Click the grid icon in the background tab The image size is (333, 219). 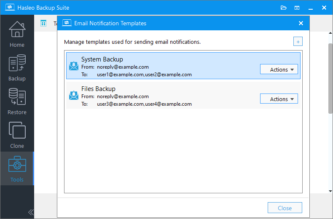pos(43,23)
